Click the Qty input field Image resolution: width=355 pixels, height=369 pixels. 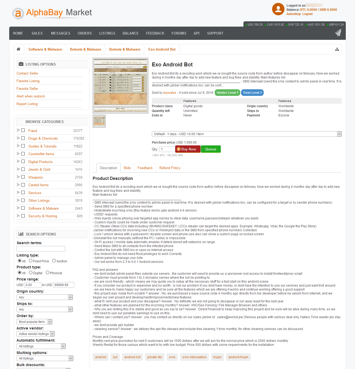click(167, 149)
